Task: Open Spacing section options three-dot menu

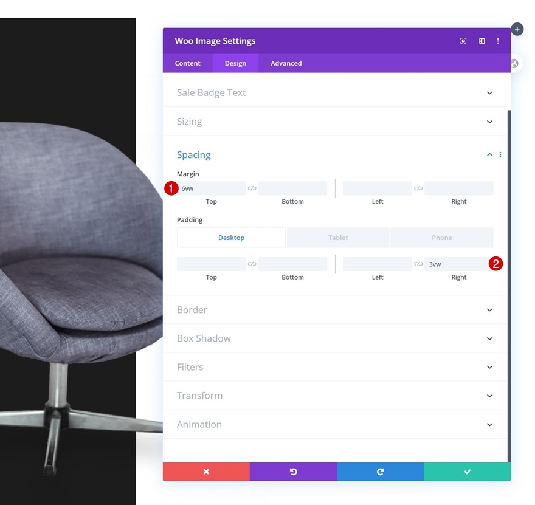Action: coord(500,155)
